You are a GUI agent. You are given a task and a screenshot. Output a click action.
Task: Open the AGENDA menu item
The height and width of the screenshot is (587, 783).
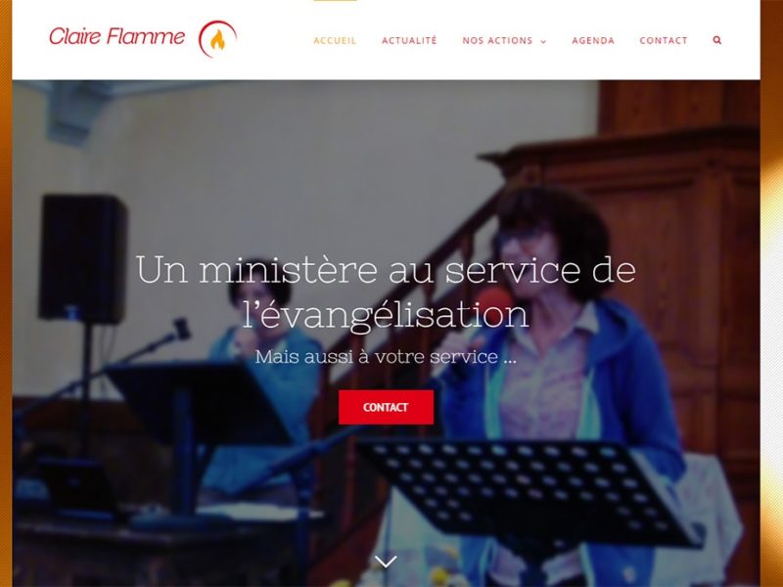(x=593, y=40)
